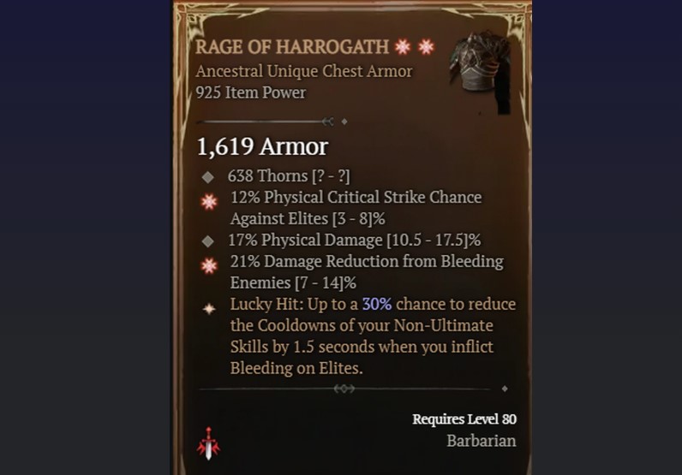Screen dimensions: 682x475
Task: Click the Thorns range brackets [? - ?]
Action: click(331, 176)
